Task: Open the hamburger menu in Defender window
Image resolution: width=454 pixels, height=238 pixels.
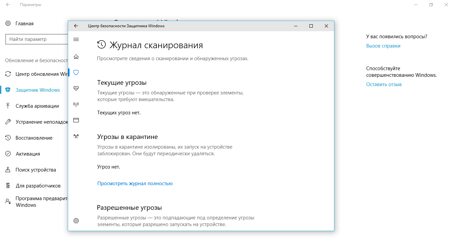Action: [x=76, y=40]
